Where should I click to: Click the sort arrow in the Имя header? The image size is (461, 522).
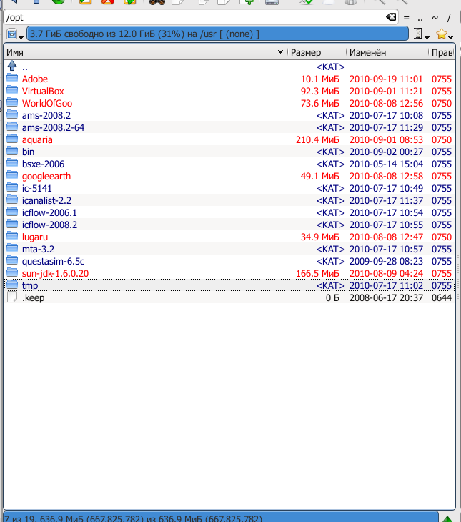(x=280, y=52)
